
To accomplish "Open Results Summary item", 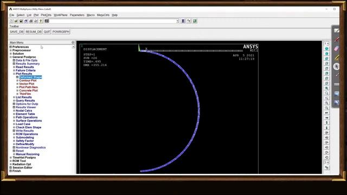I will (x=28, y=64).
